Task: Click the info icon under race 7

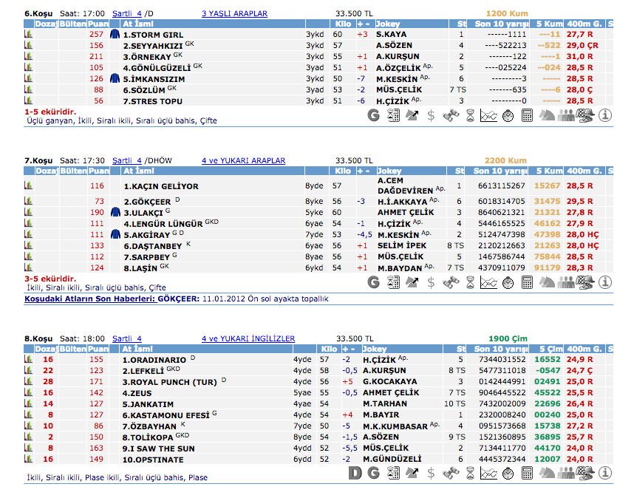Action: click(x=604, y=282)
